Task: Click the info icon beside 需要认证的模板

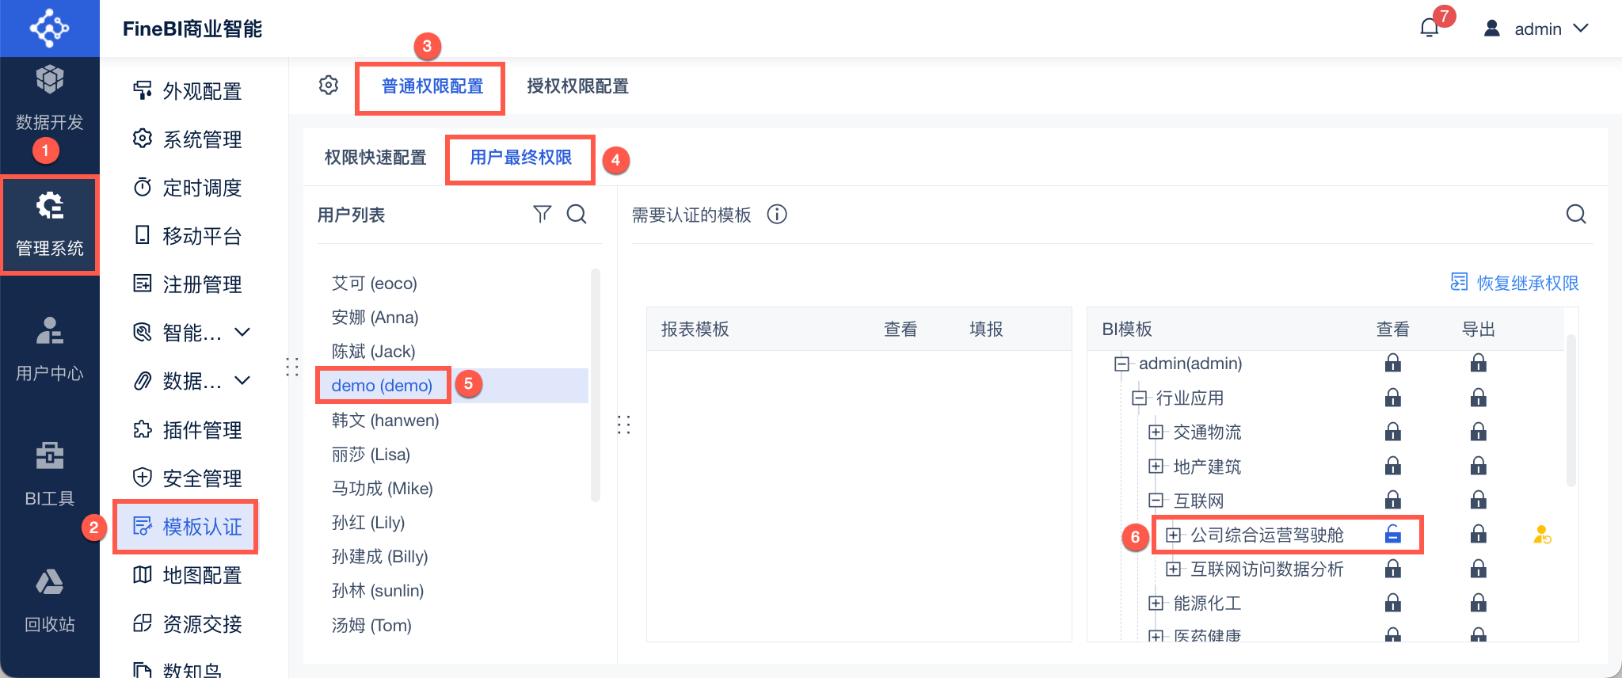Action: pyautogui.click(x=777, y=215)
